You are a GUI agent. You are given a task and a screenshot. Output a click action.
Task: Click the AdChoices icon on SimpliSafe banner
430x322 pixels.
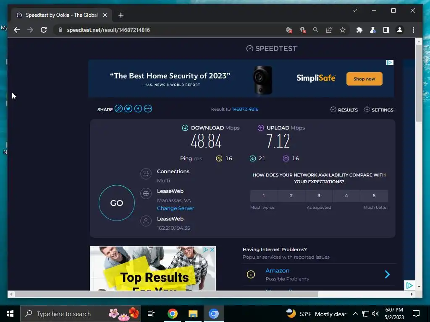pyautogui.click(x=390, y=62)
